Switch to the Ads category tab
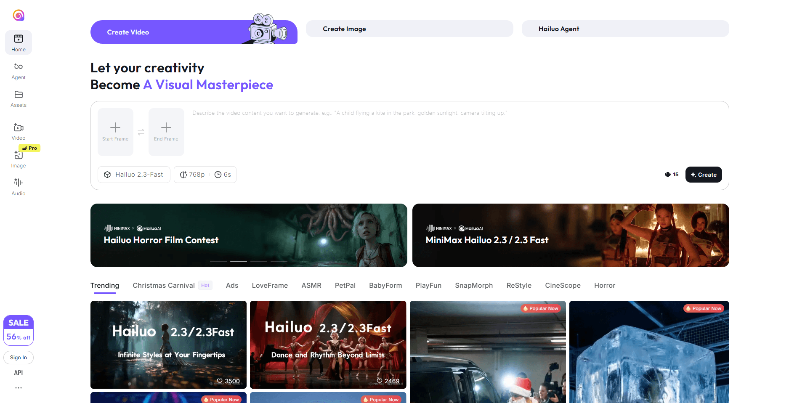Screen dimensions: 789x403 coord(232,285)
